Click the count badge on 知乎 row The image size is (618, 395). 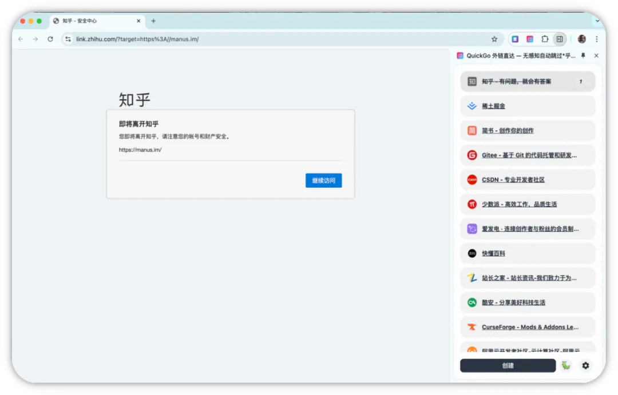581,82
